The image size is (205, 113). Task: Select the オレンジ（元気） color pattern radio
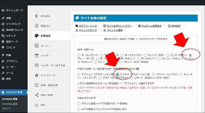(145, 55)
